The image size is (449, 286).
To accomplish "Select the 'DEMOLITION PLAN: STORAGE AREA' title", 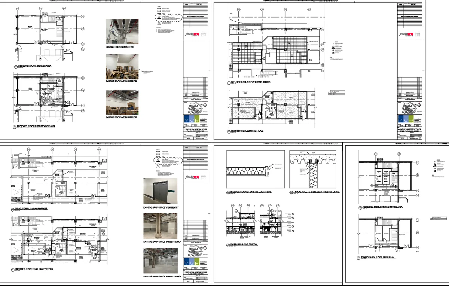I will pos(34,65).
